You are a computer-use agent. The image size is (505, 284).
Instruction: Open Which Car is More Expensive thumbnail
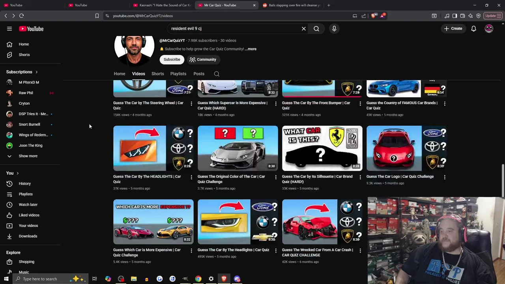[153, 222]
